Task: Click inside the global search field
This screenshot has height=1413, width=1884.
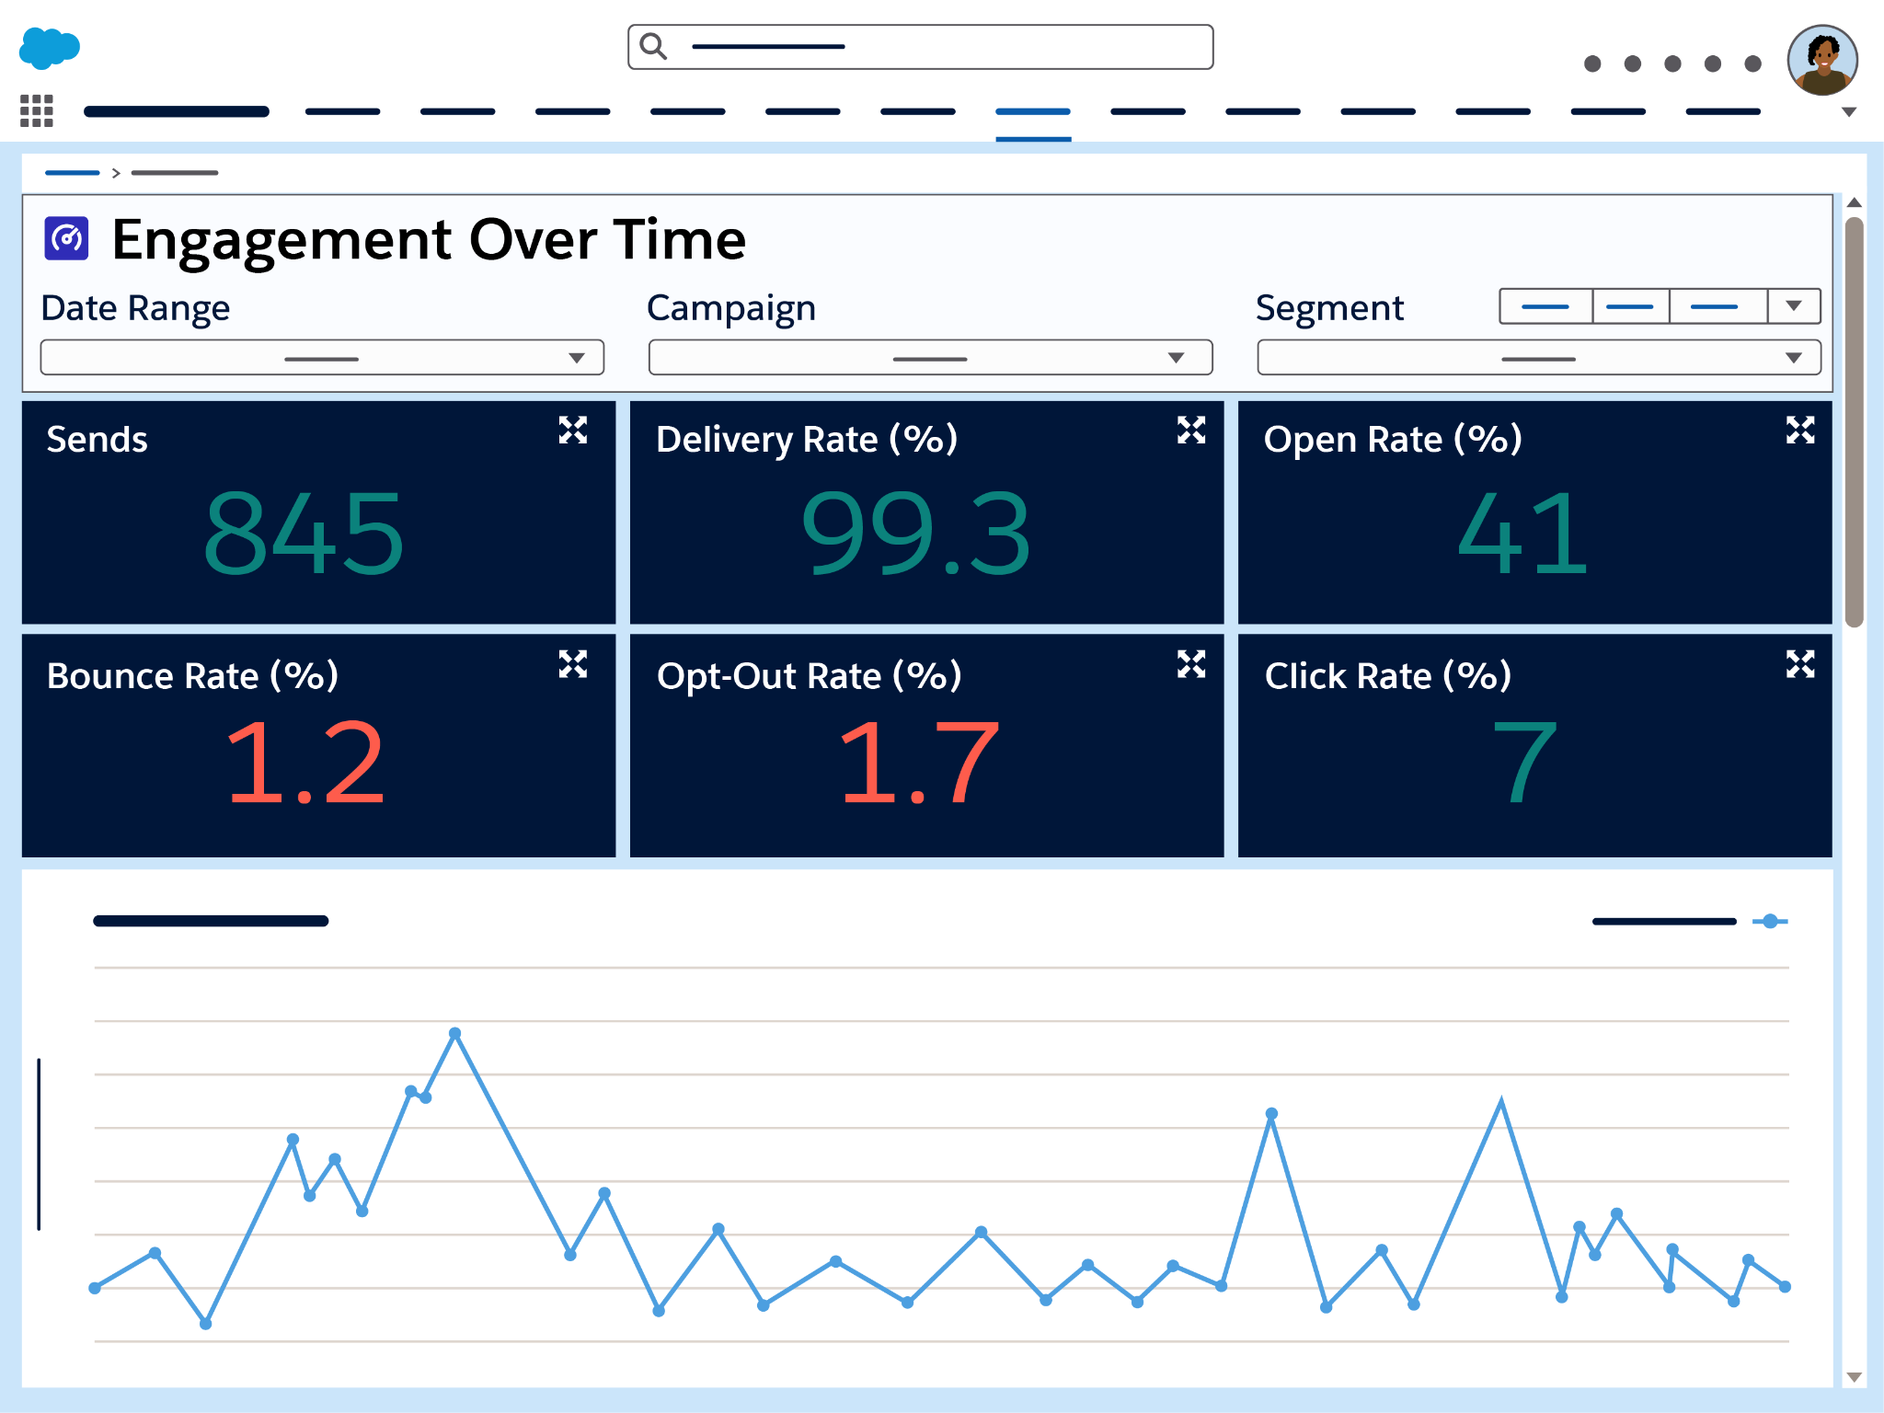Action: (920, 47)
